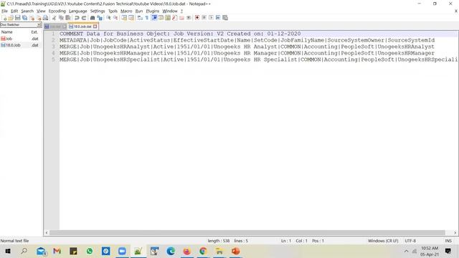
Task: Click the Copy toolbar icon
Action: pyautogui.click(x=61, y=18)
